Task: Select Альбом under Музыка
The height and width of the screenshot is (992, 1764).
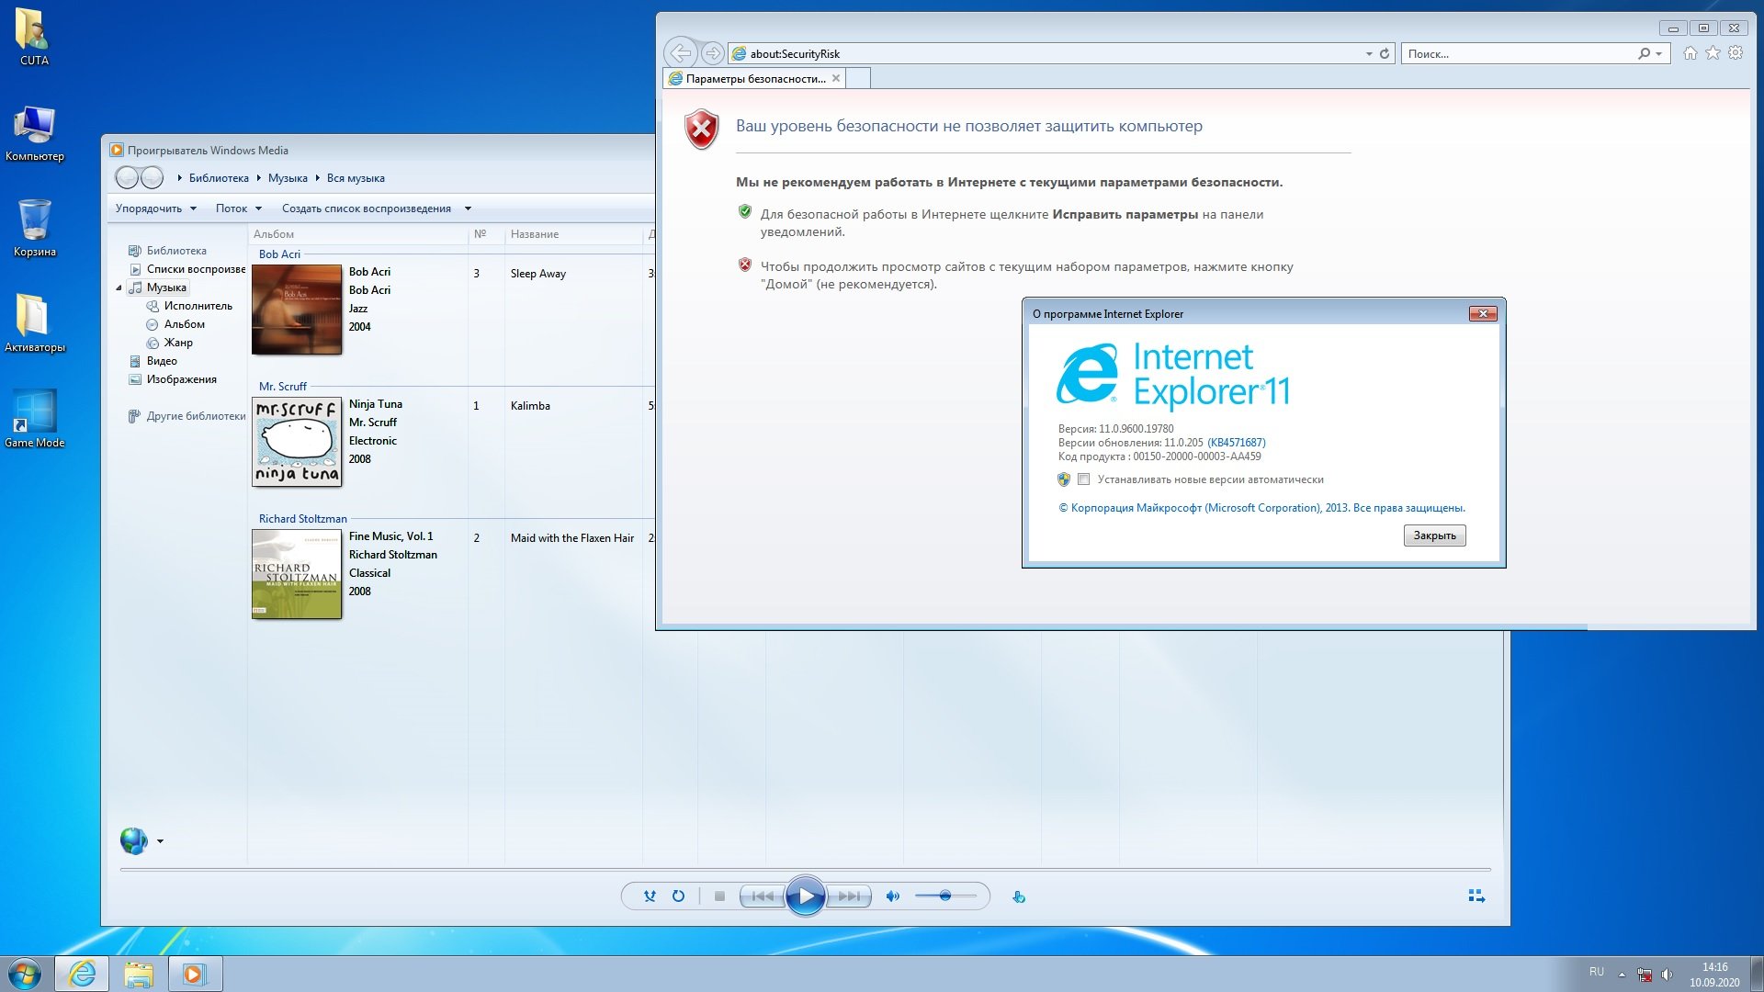Action: [x=184, y=324]
